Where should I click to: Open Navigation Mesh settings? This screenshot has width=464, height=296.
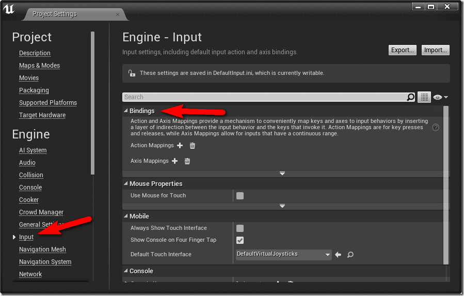pyautogui.click(x=42, y=250)
